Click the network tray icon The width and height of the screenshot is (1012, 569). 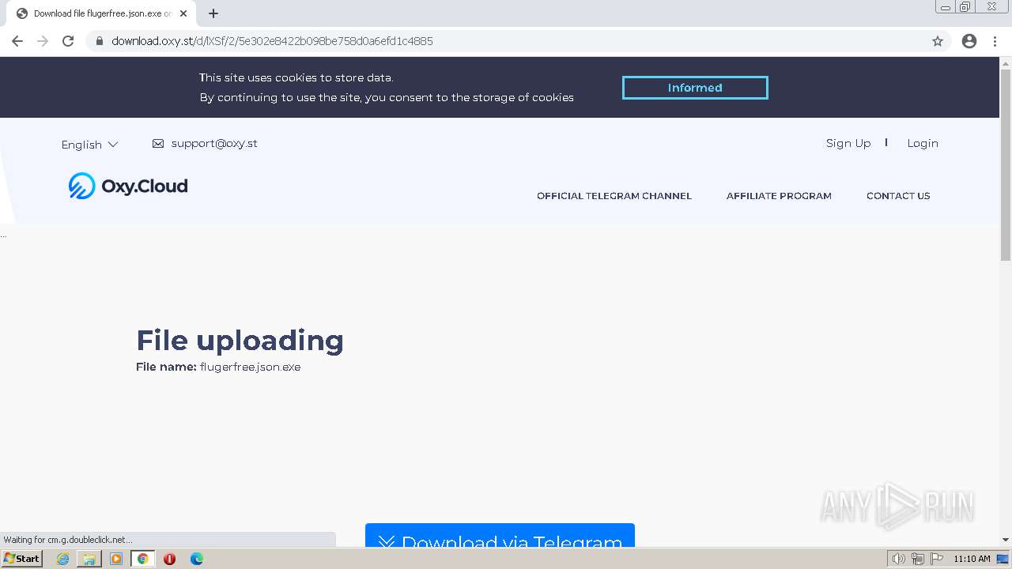point(918,559)
